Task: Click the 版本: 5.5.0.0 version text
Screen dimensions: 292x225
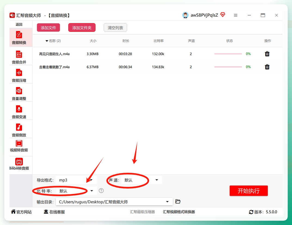Action: (266, 212)
